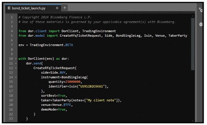Click the 'BETA' environment value
This screenshot has height=125, width=207.
[69, 45]
